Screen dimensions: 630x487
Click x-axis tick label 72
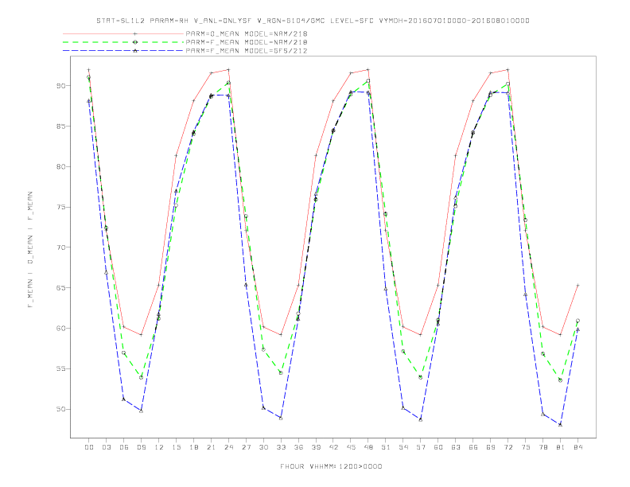pos(507,447)
